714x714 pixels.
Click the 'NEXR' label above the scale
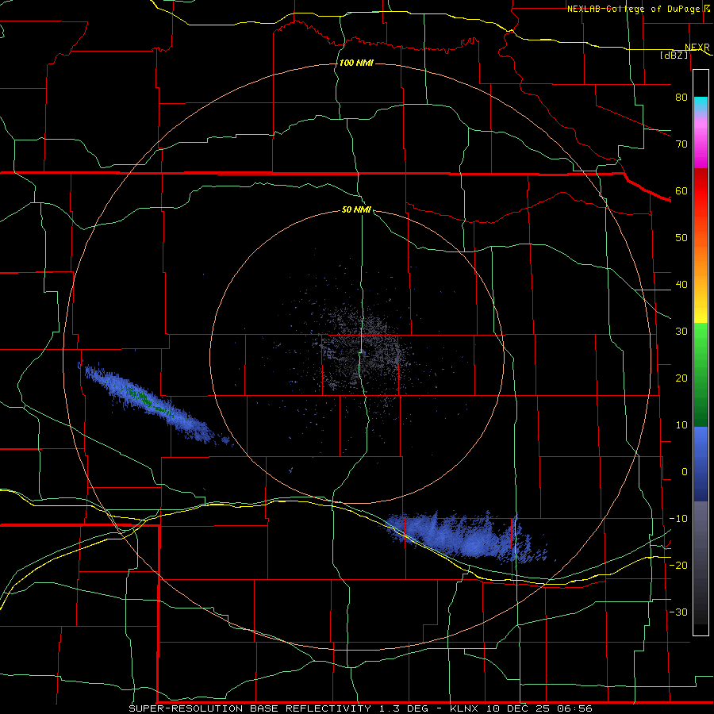697,48
